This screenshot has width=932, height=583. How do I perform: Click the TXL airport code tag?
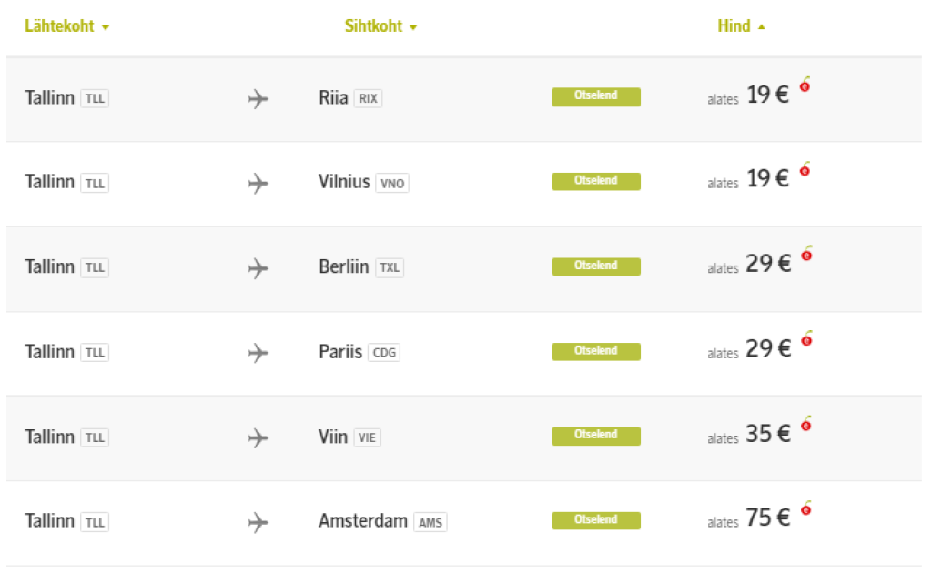click(x=389, y=268)
